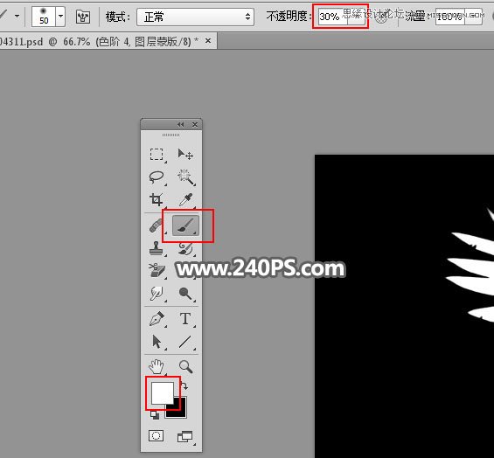Select the Lasso tool
Viewport: 494px width, 458px height.
(x=157, y=177)
